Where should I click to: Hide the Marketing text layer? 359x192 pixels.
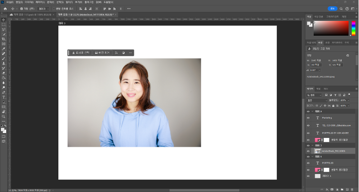click(308, 117)
